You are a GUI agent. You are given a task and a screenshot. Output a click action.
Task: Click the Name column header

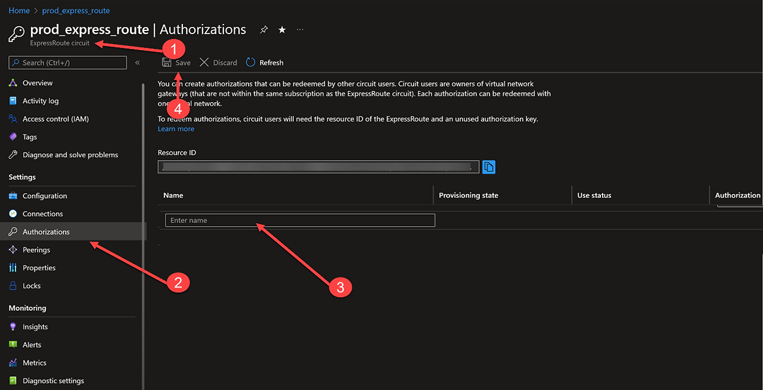[x=173, y=195]
